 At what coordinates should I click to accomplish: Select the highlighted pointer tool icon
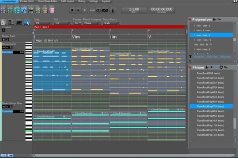tap(27, 22)
